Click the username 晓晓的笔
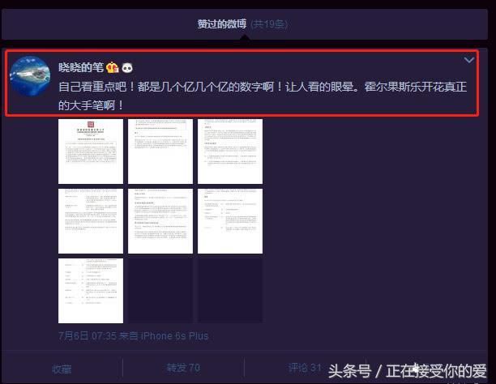496x384 pixels. pos(81,67)
